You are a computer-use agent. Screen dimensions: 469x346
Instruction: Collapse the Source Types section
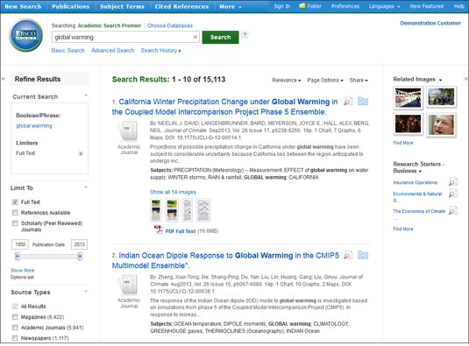(x=86, y=291)
